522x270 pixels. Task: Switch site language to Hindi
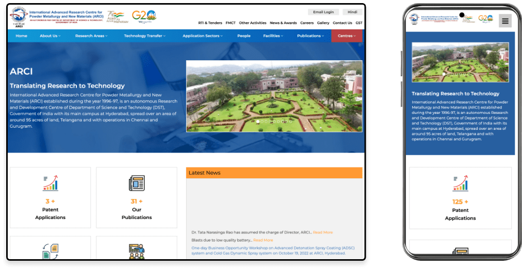click(352, 12)
